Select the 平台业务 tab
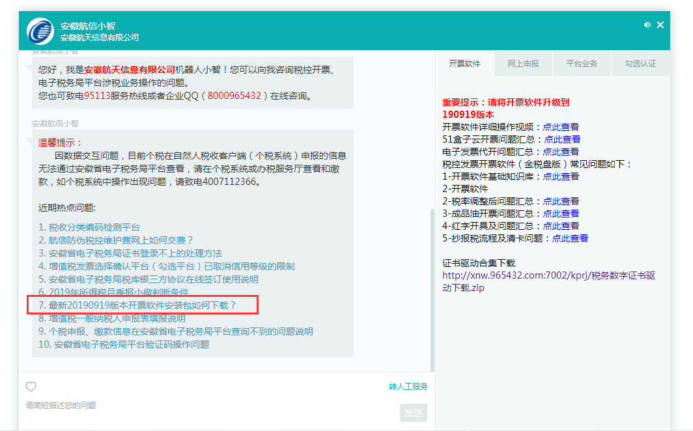Viewport: 693px width, 431px height. click(x=582, y=64)
